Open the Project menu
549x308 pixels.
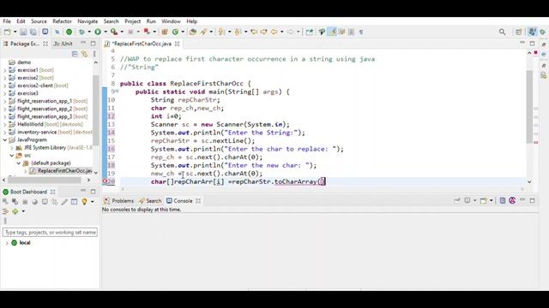[x=133, y=21]
